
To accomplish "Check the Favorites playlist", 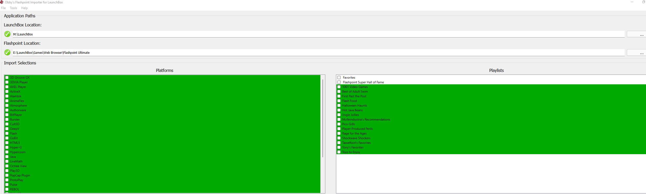I will tap(339, 77).
